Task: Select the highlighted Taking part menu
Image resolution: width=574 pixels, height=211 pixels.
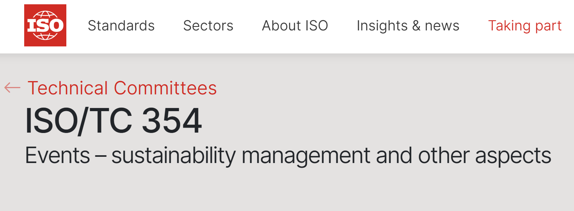Action: point(525,26)
